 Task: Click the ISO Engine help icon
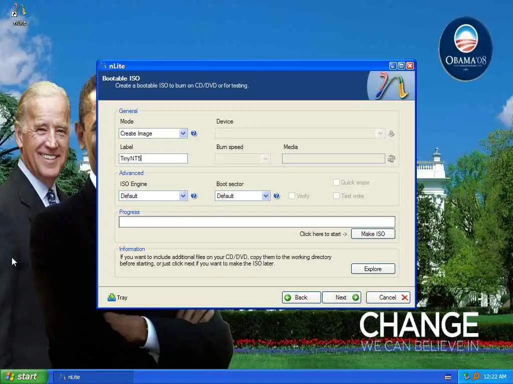[x=194, y=196]
